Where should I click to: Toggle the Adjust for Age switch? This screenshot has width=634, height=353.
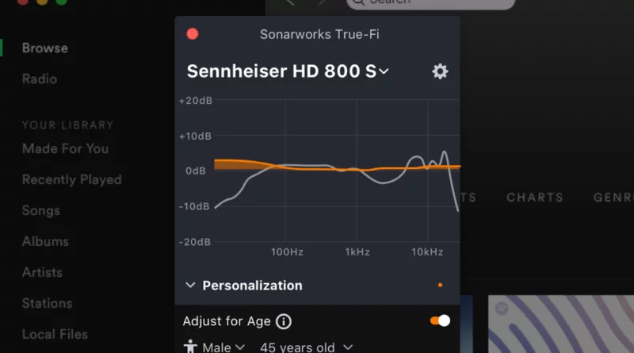click(440, 320)
